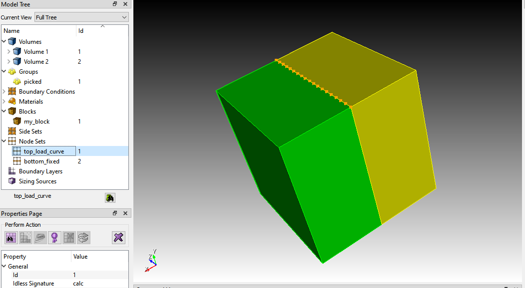The width and height of the screenshot is (525, 288).
Task: Click the Sizing Sources icon
Action: 12,181
